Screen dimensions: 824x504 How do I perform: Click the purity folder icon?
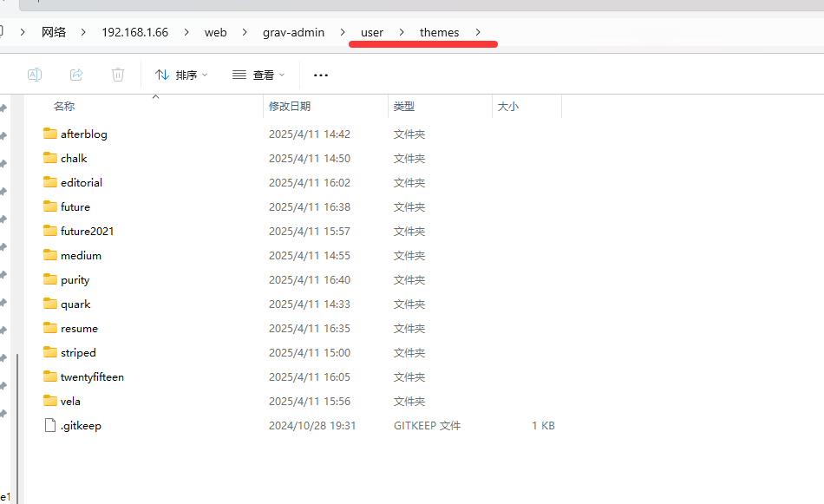(x=50, y=279)
